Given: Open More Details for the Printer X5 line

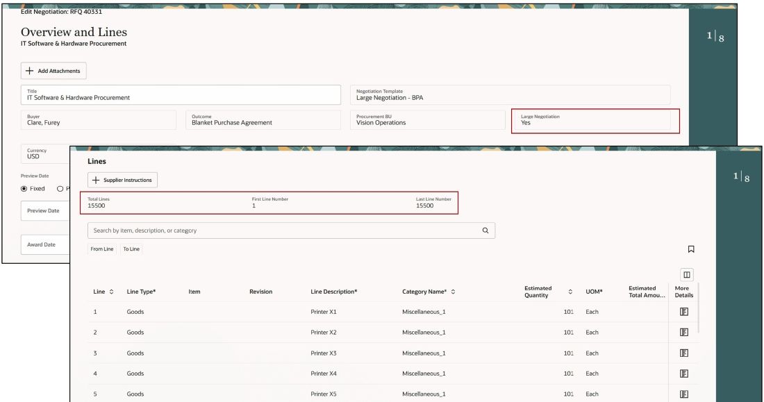Looking at the screenshot, I should coord(683,392).
